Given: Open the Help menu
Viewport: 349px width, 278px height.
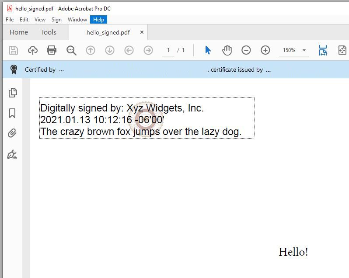Looking at the screenshot, I should point(98,20).
